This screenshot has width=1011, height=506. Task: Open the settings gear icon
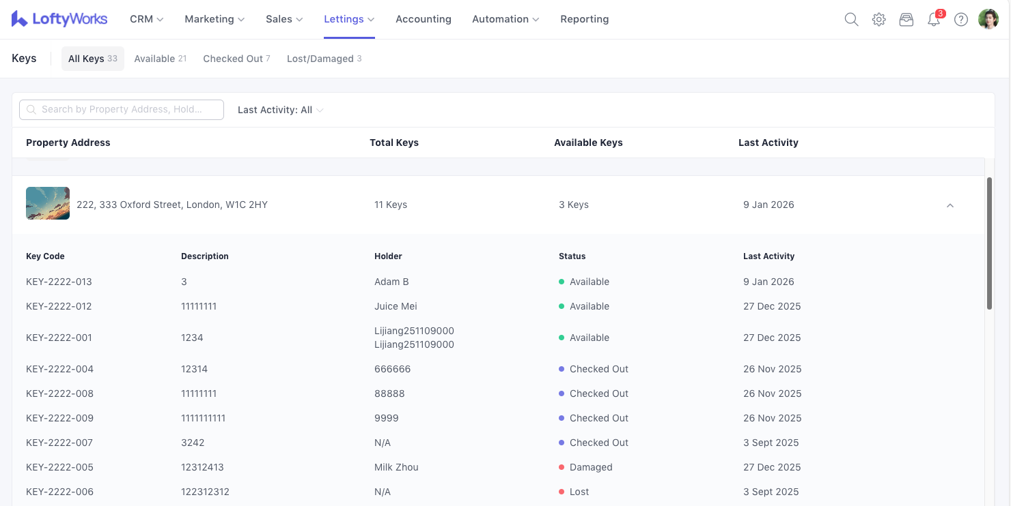[879, 20]
